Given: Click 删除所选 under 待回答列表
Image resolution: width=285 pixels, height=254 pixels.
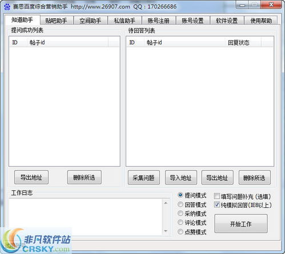Looking at the screenshot, I should [255, 178].
